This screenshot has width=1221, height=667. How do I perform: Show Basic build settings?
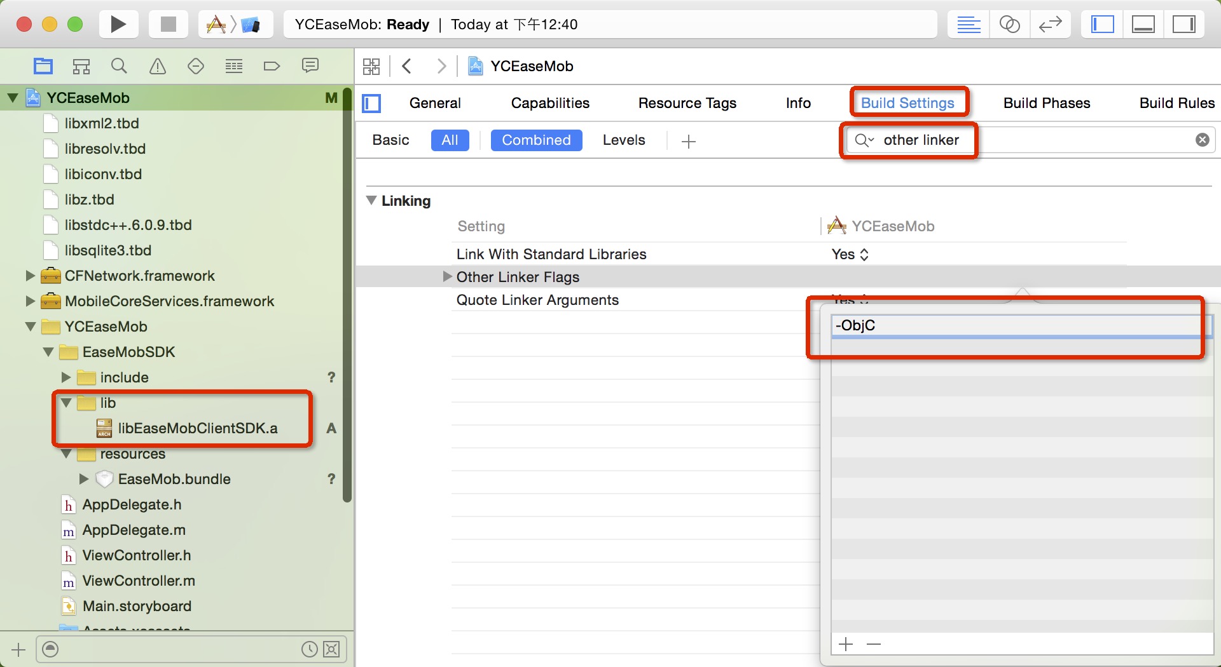point(390,140)
